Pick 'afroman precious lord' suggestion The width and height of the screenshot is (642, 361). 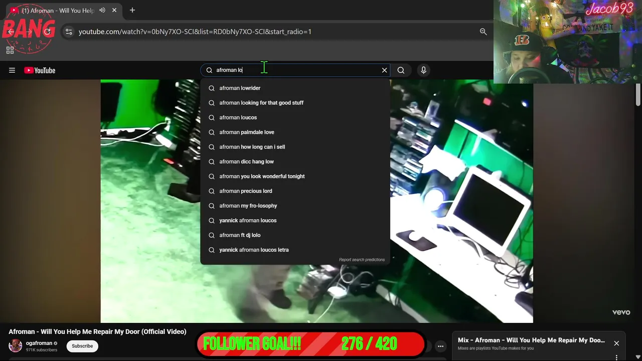pyautogui.click(x=295, y=191)
